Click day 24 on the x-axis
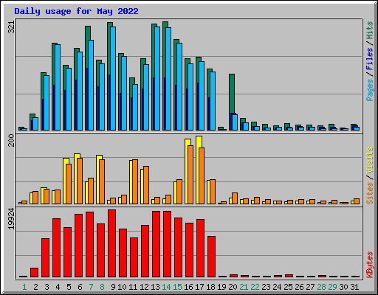The height and width of the screenshot is (295, 378). (277, 287)
